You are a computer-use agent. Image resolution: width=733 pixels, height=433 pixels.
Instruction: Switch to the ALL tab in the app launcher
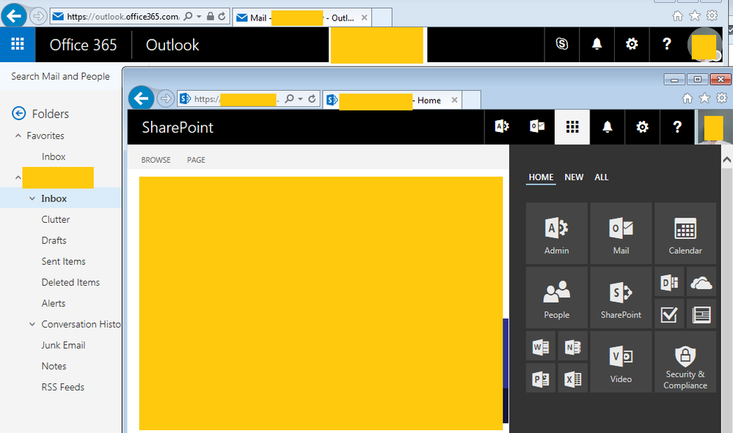(601, 177)
